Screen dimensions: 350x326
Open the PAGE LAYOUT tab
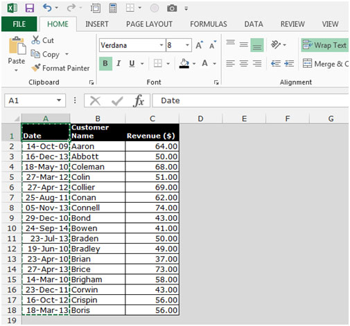point(149,24)
